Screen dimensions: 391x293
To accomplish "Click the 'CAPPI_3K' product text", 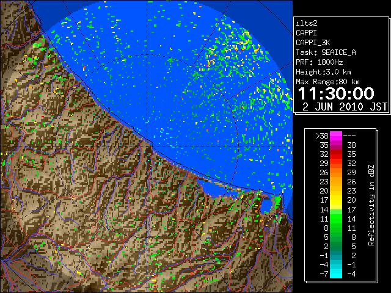I will [313, 43].
